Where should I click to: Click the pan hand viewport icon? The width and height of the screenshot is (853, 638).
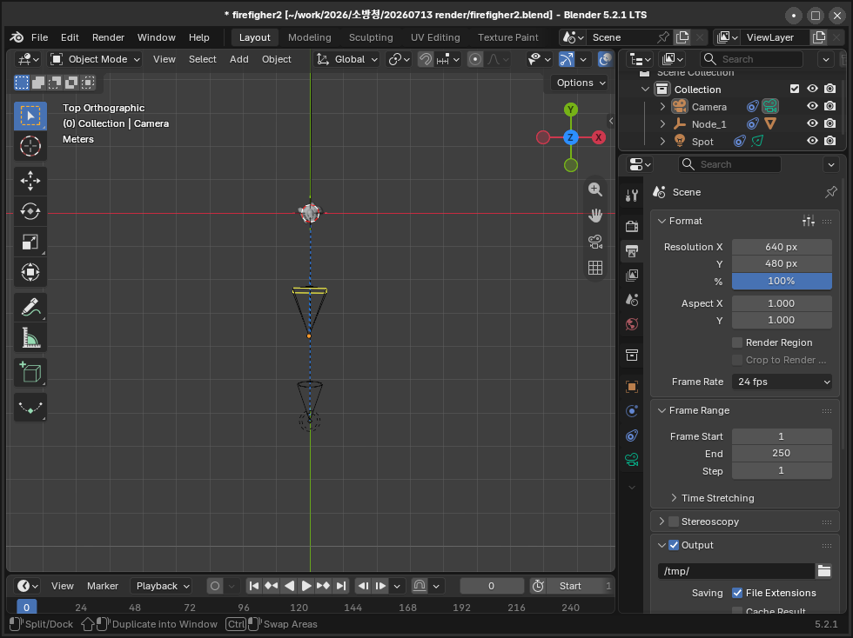tap(595, 216)
